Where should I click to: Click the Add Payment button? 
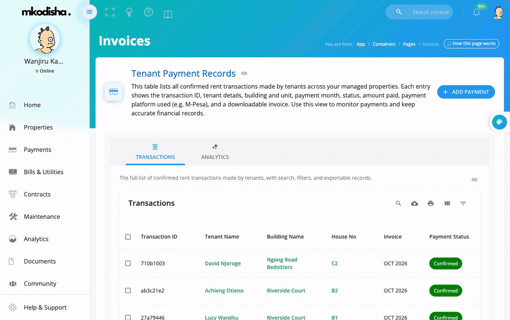[x=466, y=92]
